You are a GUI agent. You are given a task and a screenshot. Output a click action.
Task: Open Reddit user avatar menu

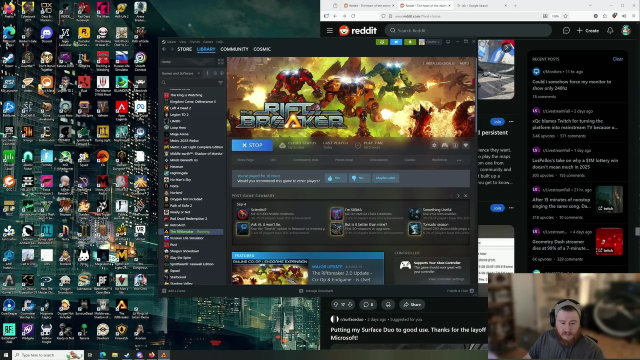pyautogui.click(x=626, y=30)
